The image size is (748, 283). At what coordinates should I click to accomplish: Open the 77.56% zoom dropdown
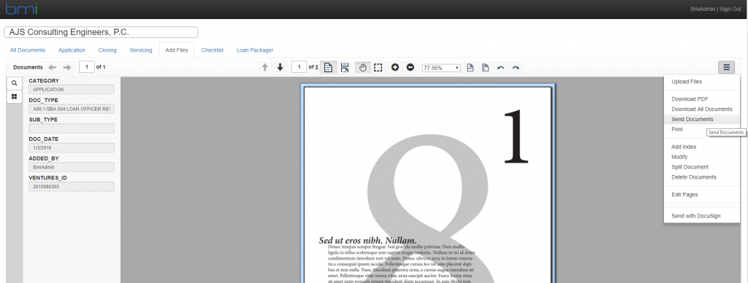(x=441, y=68)
